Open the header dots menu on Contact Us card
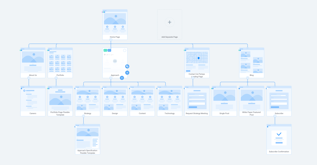The height and width of the screenshot is (165, 317). pos(187,49)
